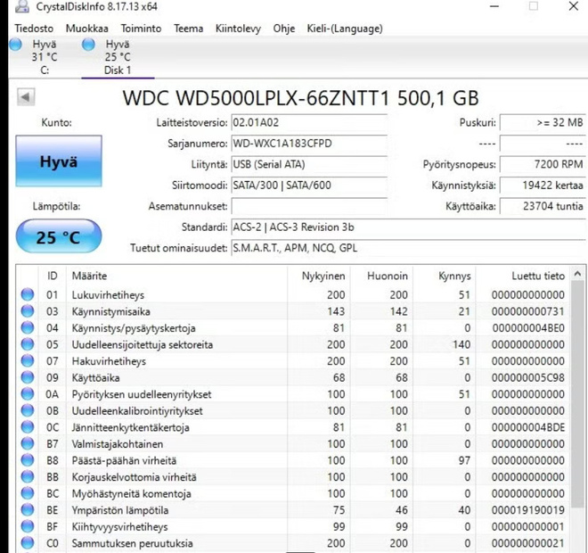Click status orb for Käynnistymisaika row

point(28,311)
